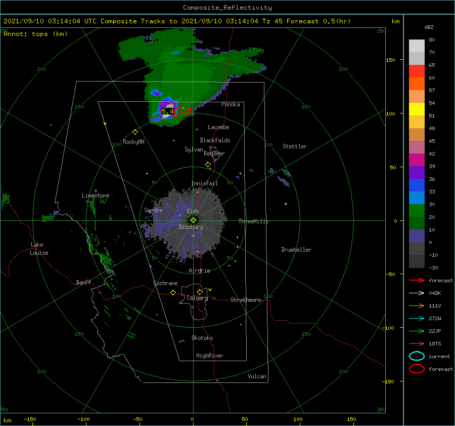Viewport: 455px width, 426px height.
Task: Click the red forecast arrow in legend
Action: [x=417, y=280]
